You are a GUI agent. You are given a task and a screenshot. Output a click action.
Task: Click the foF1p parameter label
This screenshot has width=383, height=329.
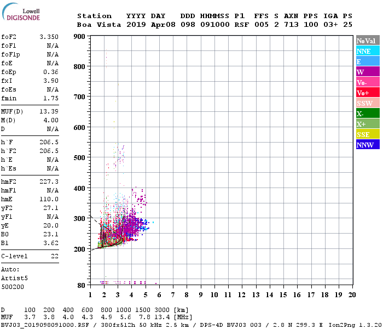(10, 55)
